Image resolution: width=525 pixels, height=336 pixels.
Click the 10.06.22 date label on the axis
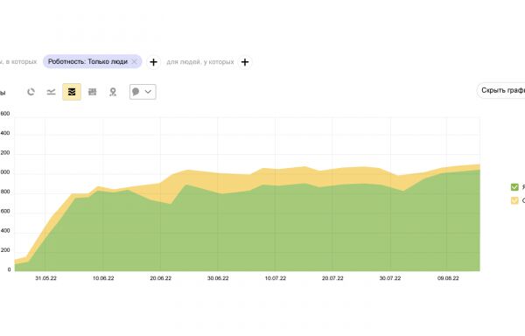tap(103, 278)
